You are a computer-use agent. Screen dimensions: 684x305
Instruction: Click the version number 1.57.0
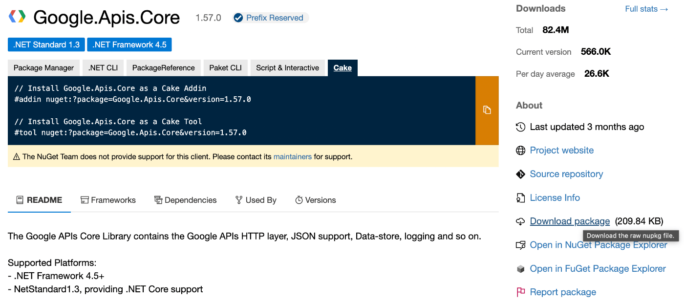pos(208,18)
